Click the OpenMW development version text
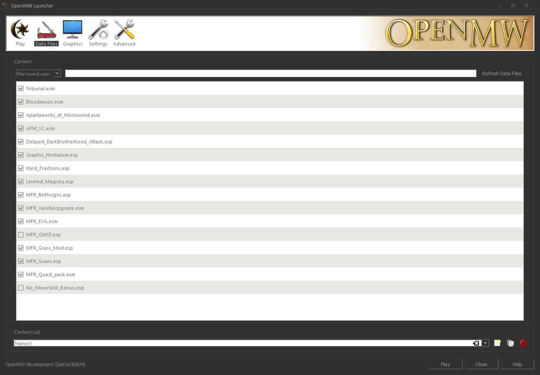The width and height of the screenshot is (540, 375). click(x=45, y=364)
